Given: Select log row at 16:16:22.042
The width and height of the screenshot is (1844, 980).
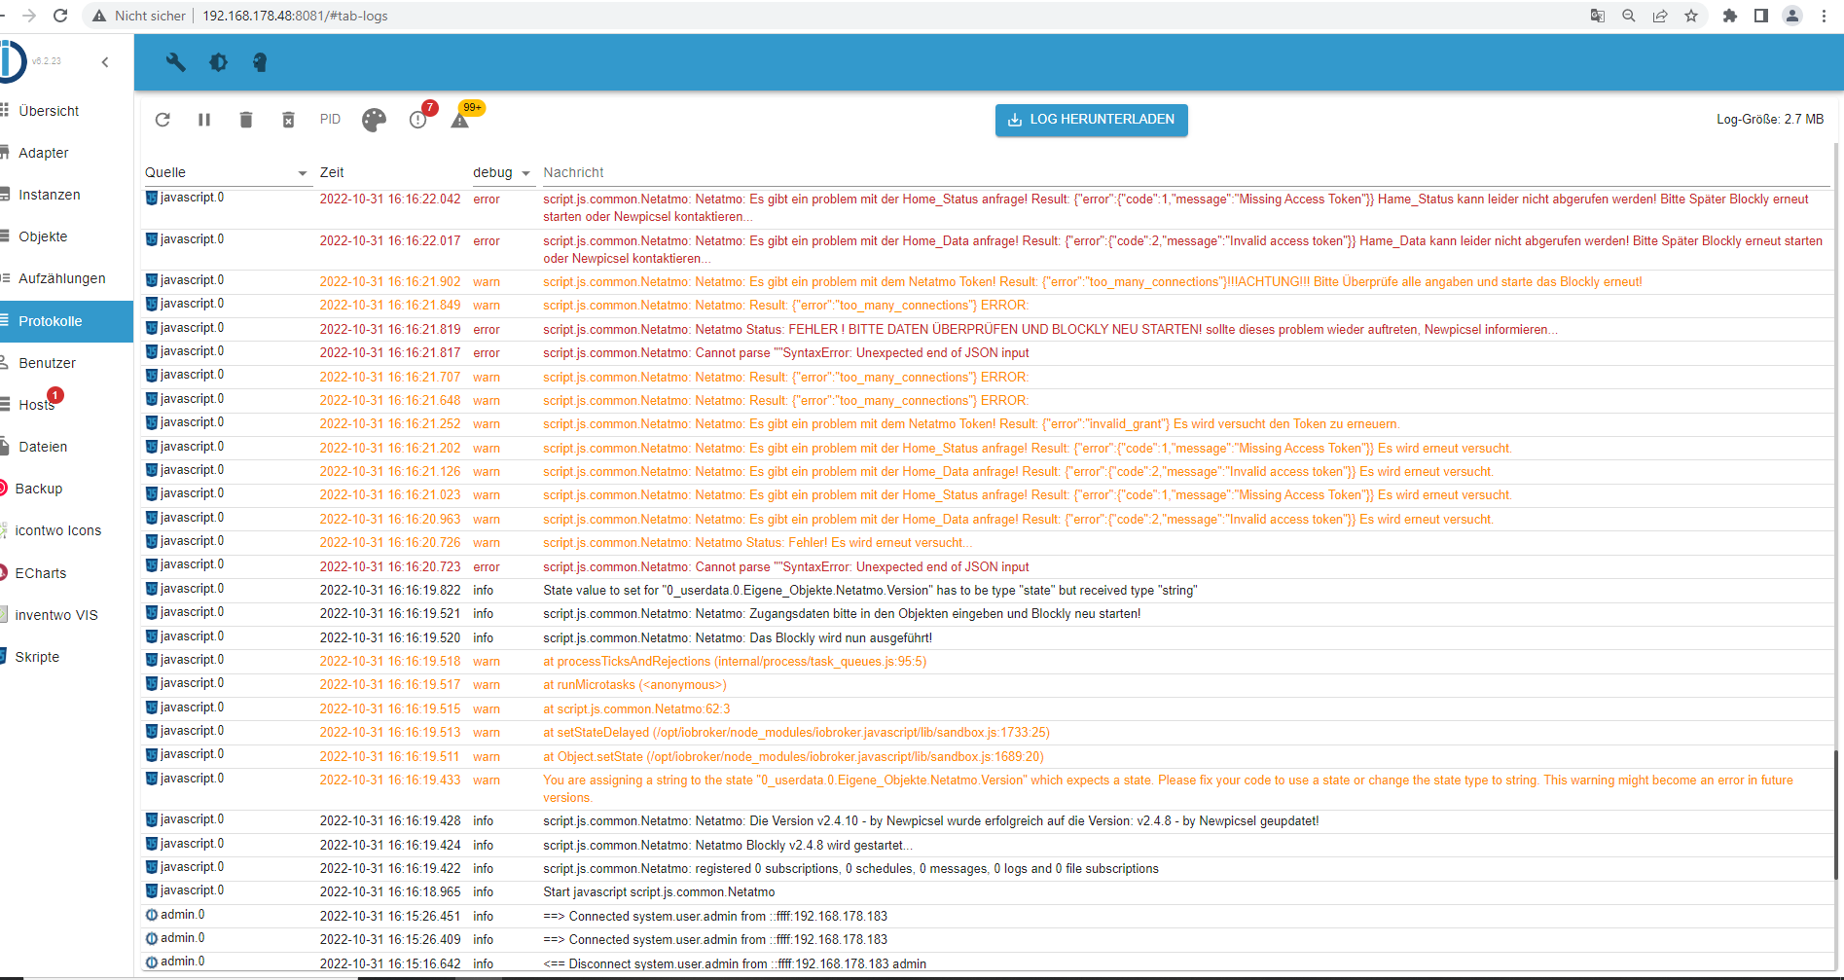Looking at the screenshot, I should 986,207.
